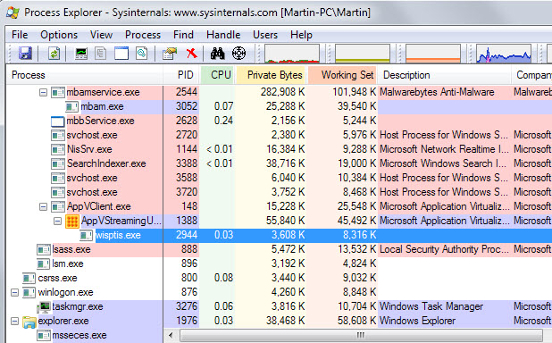Open the Users menu
The image size is (552, 343).
pos(265,35)
